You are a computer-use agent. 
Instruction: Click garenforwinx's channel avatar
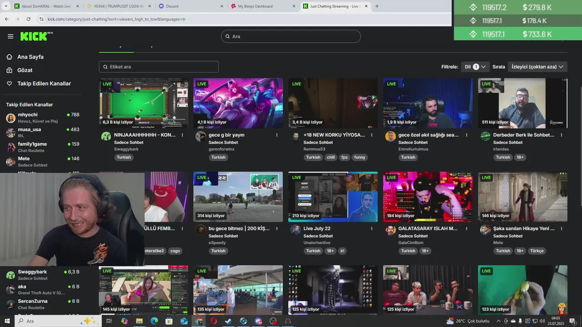pos(201,136)
